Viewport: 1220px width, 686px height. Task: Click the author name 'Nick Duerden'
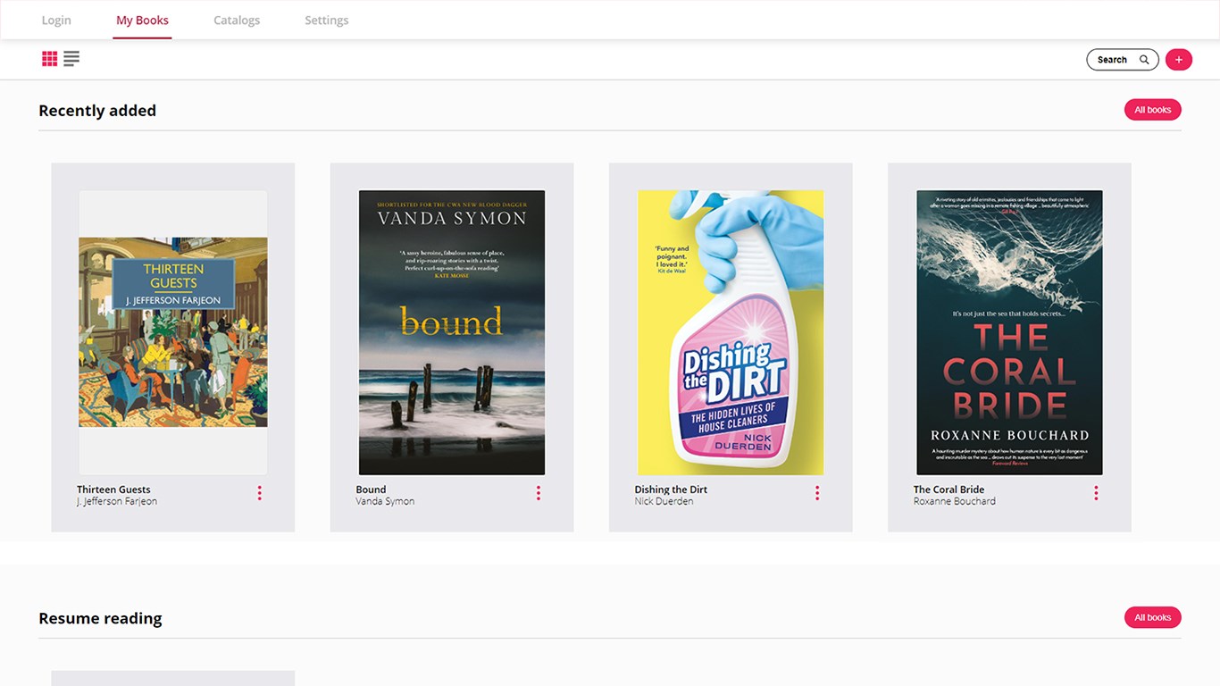(664, 501)
